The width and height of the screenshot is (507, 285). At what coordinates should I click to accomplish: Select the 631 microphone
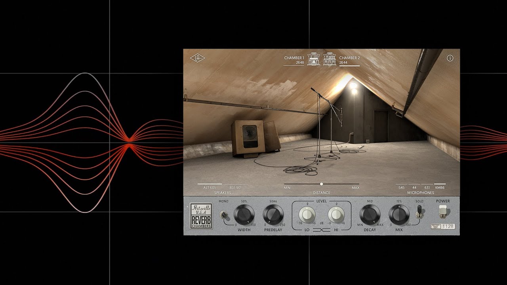(427, 187)
